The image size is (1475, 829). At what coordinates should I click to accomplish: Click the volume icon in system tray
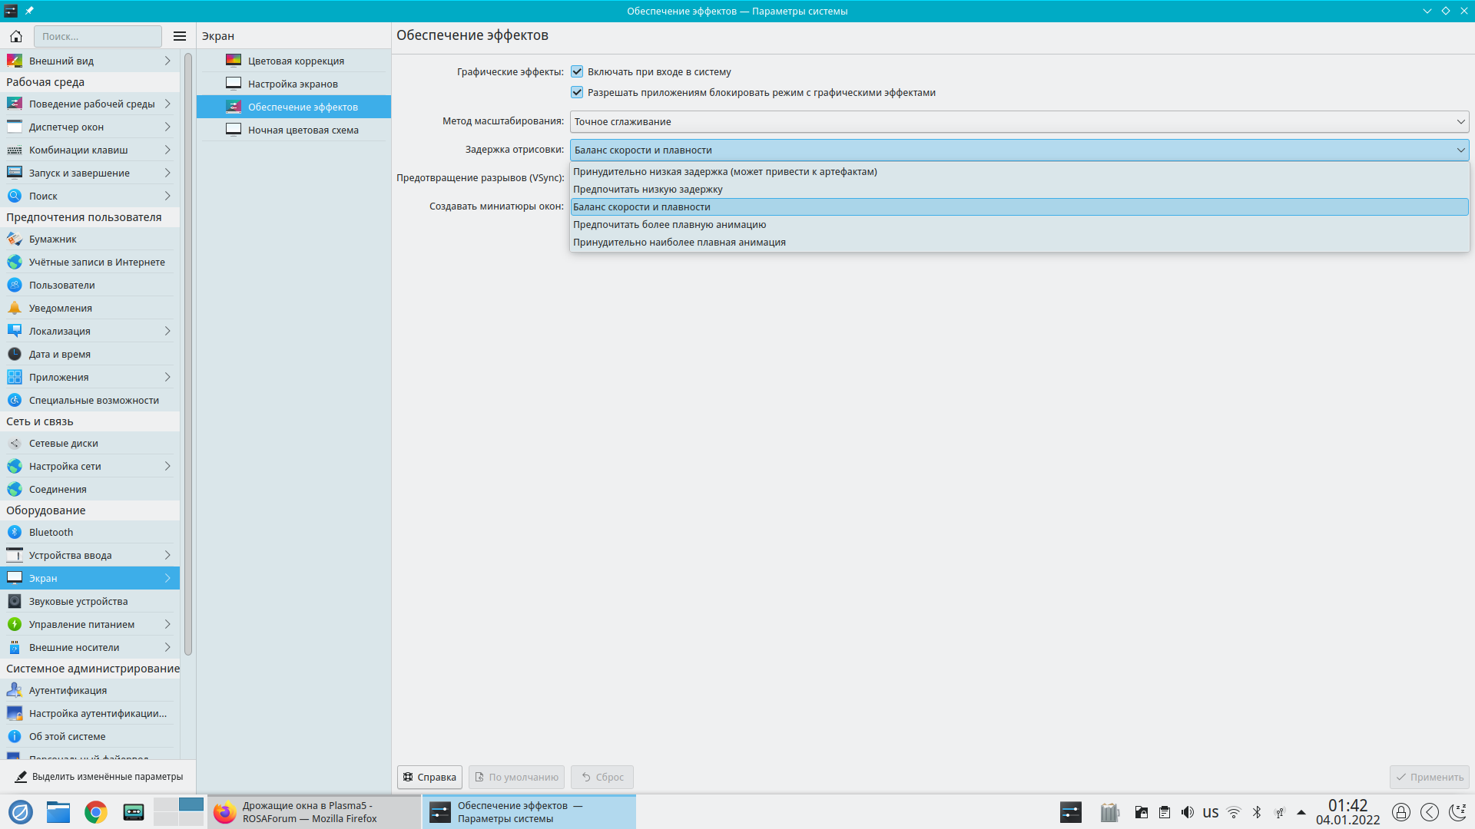coord(1188,812)
